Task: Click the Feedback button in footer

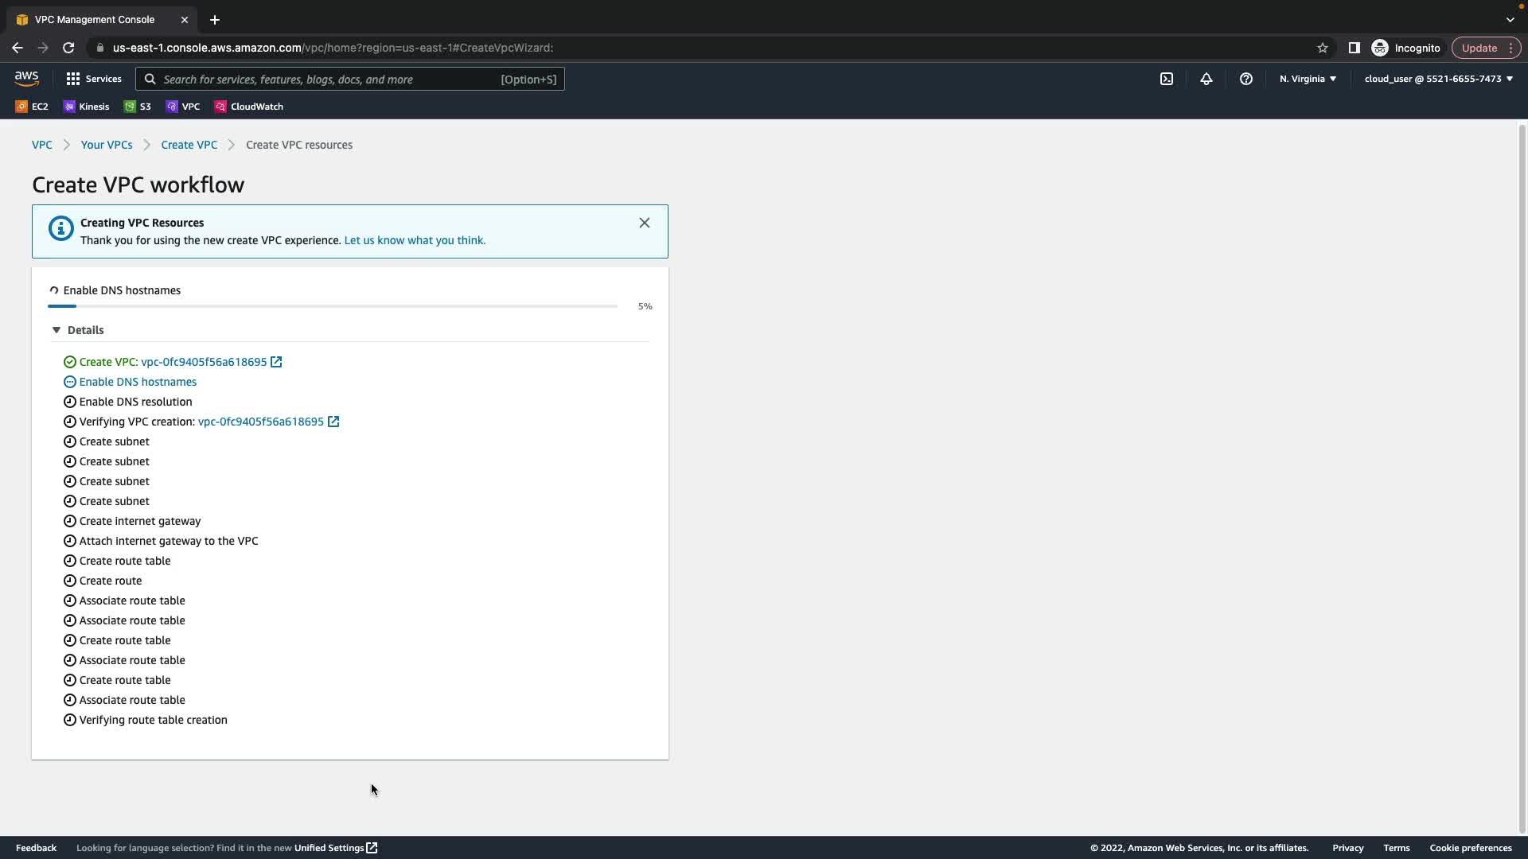Action: pos(36,848)
